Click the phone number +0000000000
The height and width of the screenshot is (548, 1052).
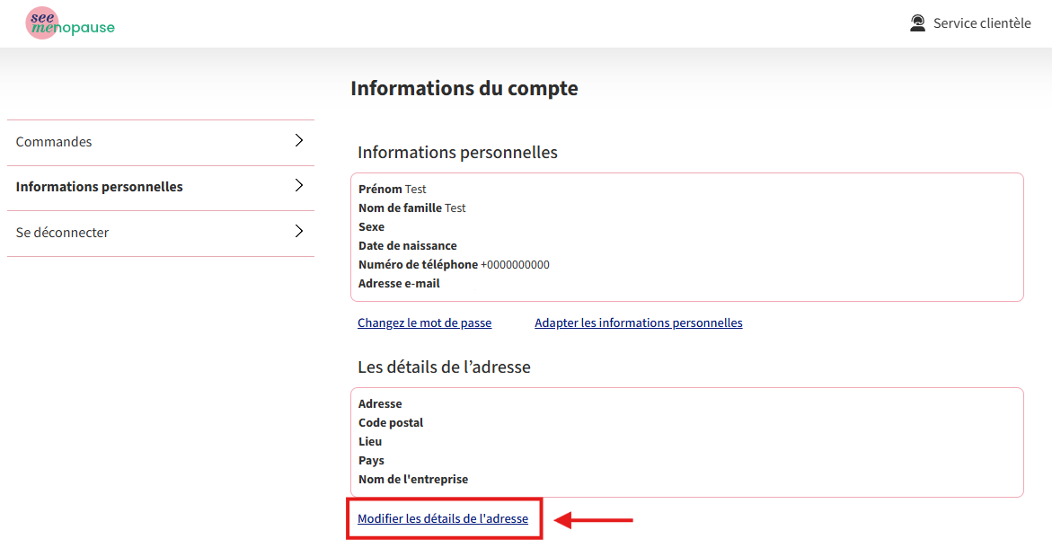(x=515, y=265)
